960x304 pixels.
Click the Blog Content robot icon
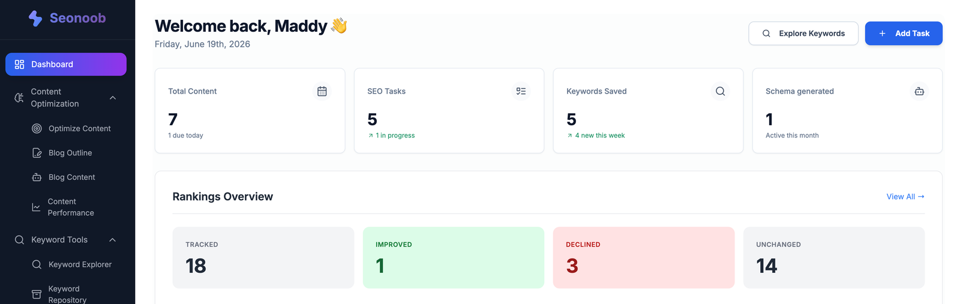coord(37,177)
